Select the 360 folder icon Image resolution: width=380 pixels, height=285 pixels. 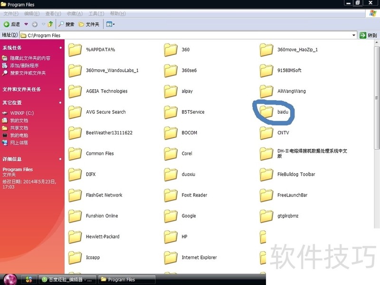(171, 50)
